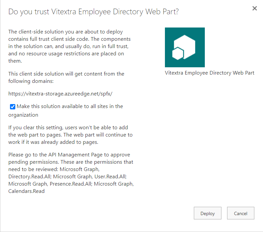This screenshot has width=263, height=232.
Task: Click the Presence.Read.All permission text
Action: (x=71, y=184)
